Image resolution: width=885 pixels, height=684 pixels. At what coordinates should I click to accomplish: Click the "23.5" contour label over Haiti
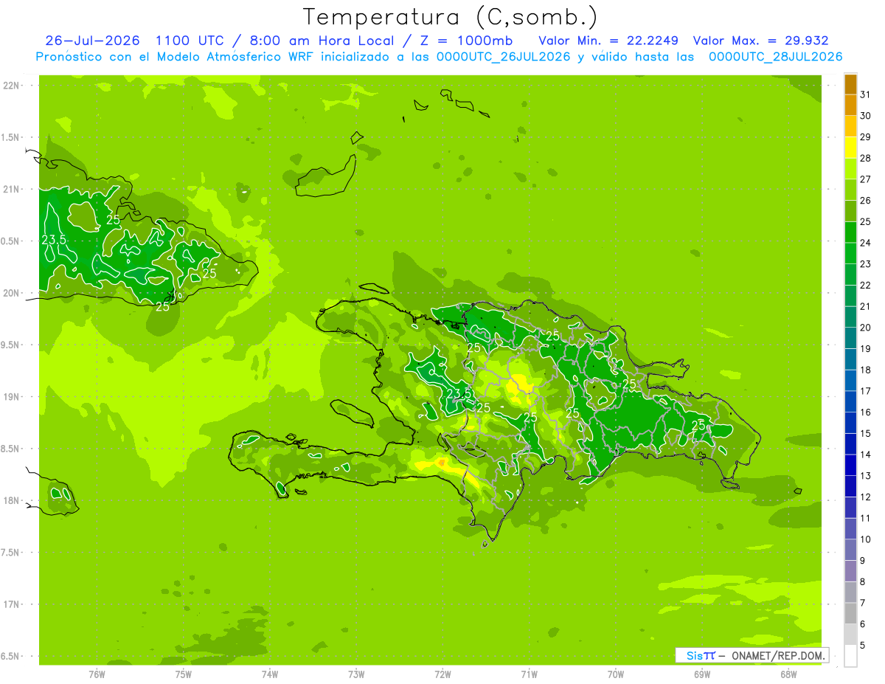coord(459,393)
